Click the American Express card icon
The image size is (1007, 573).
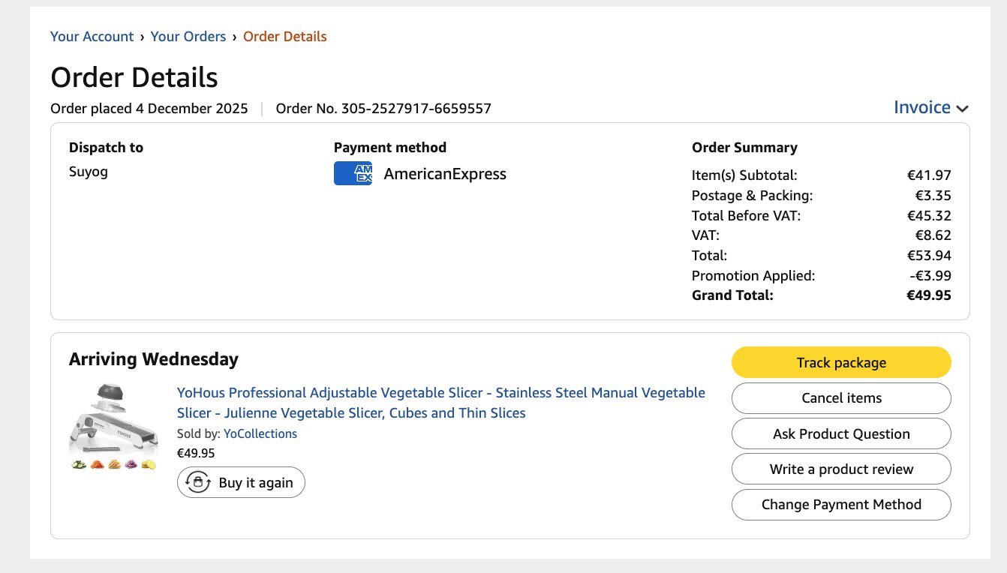[353, 173]
